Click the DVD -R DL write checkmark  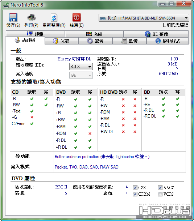(x=90, y=140)
